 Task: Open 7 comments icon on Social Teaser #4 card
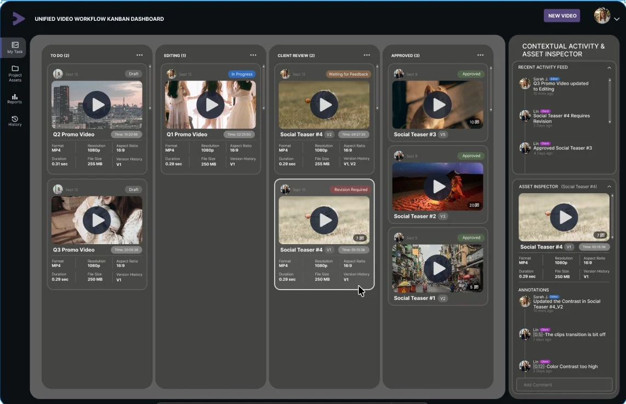360,238
